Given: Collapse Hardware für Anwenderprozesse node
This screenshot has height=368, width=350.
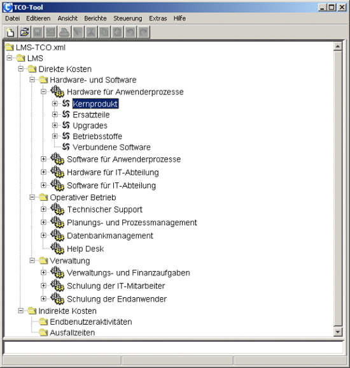Looking at the screenshot, I should 43,92.
